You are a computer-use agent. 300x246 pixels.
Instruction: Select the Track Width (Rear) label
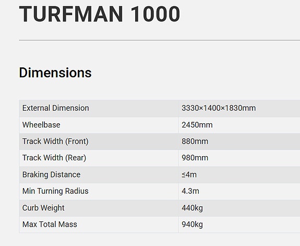click(x=54, y=158)
